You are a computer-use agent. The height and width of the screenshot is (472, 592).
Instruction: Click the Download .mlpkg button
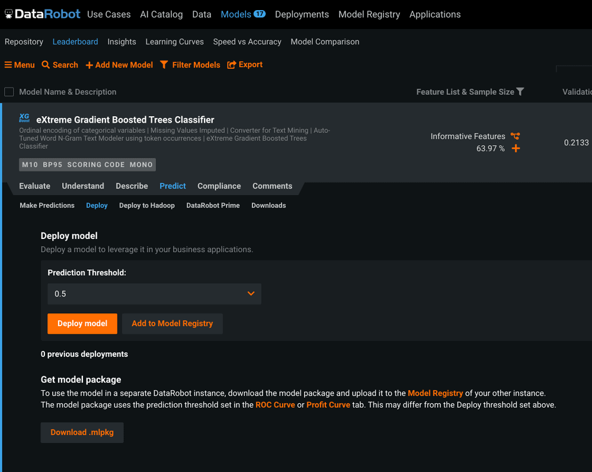click(82, 432)
